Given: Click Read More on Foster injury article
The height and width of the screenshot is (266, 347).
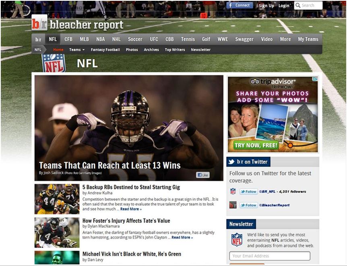Looking at the screenshot, I should click(182, 237).
